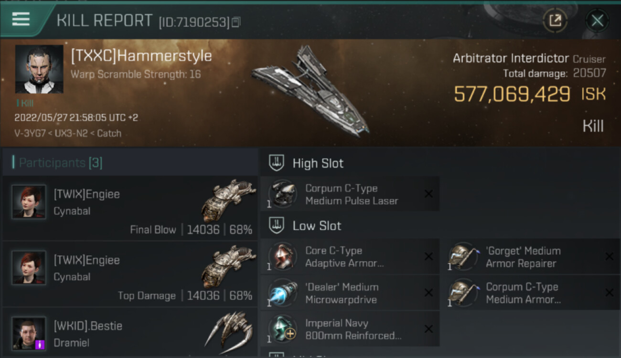Open the Final Blow Engiee Cynabal entry
621x358 pixels.
coord(130,208)
